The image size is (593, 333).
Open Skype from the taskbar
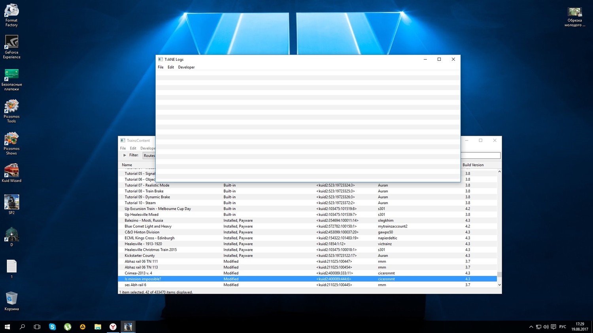(52, 327)
